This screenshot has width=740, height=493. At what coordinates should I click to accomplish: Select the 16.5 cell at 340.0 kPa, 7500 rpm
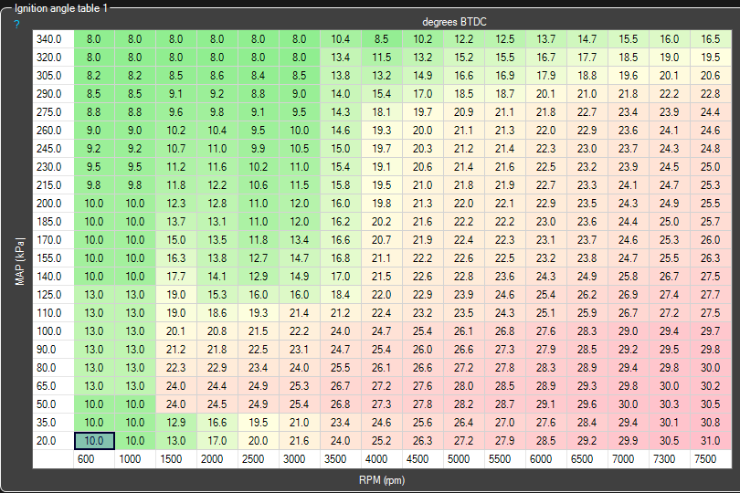tap(710, 39)
